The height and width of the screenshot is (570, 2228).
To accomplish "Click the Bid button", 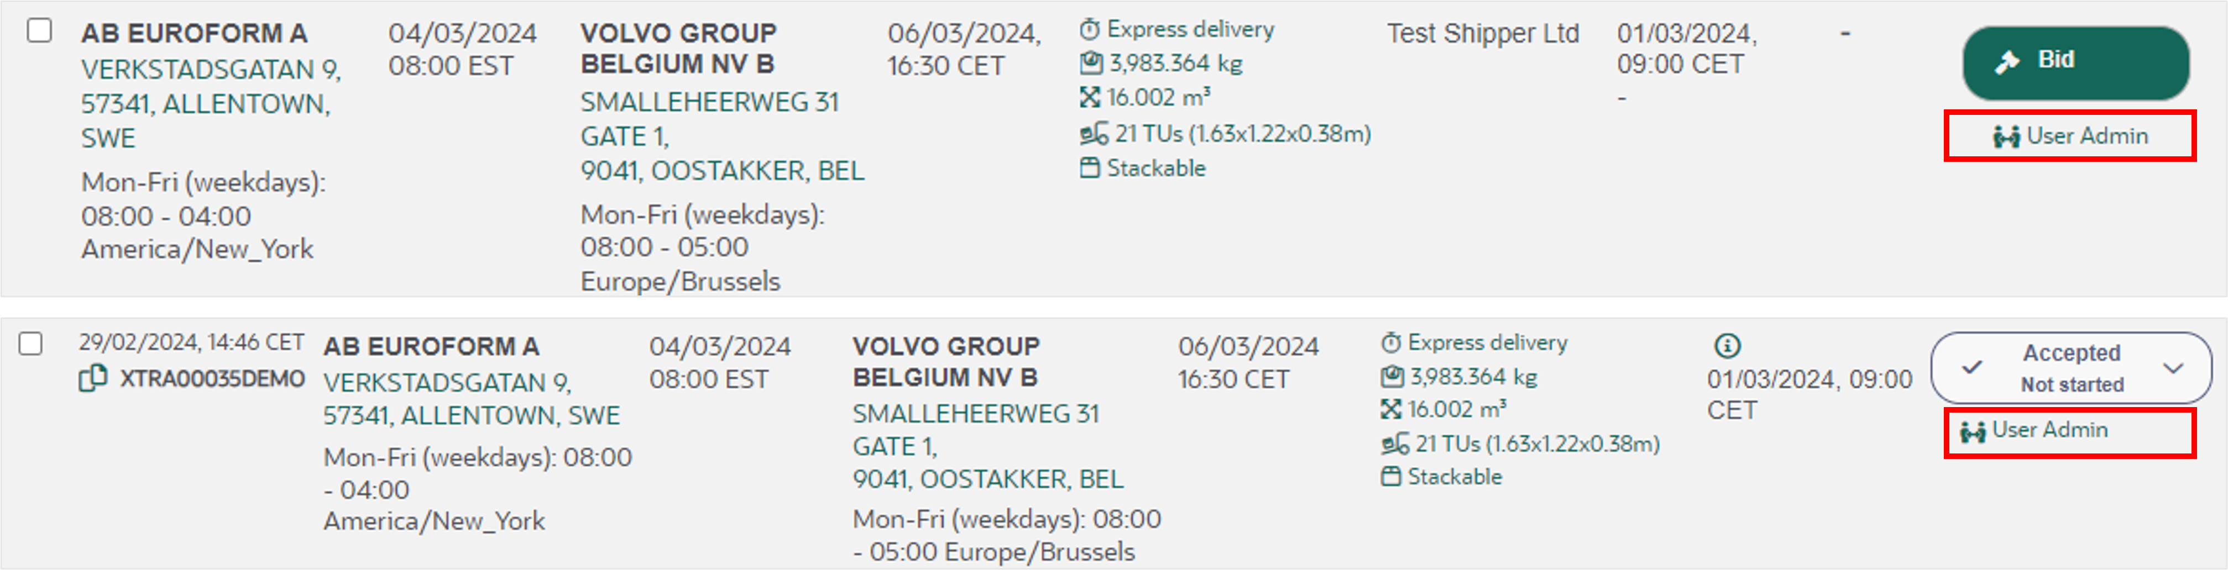I will pos(2076,62).
